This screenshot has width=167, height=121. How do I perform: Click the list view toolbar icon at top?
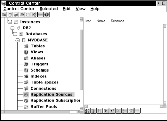point(40,15)
